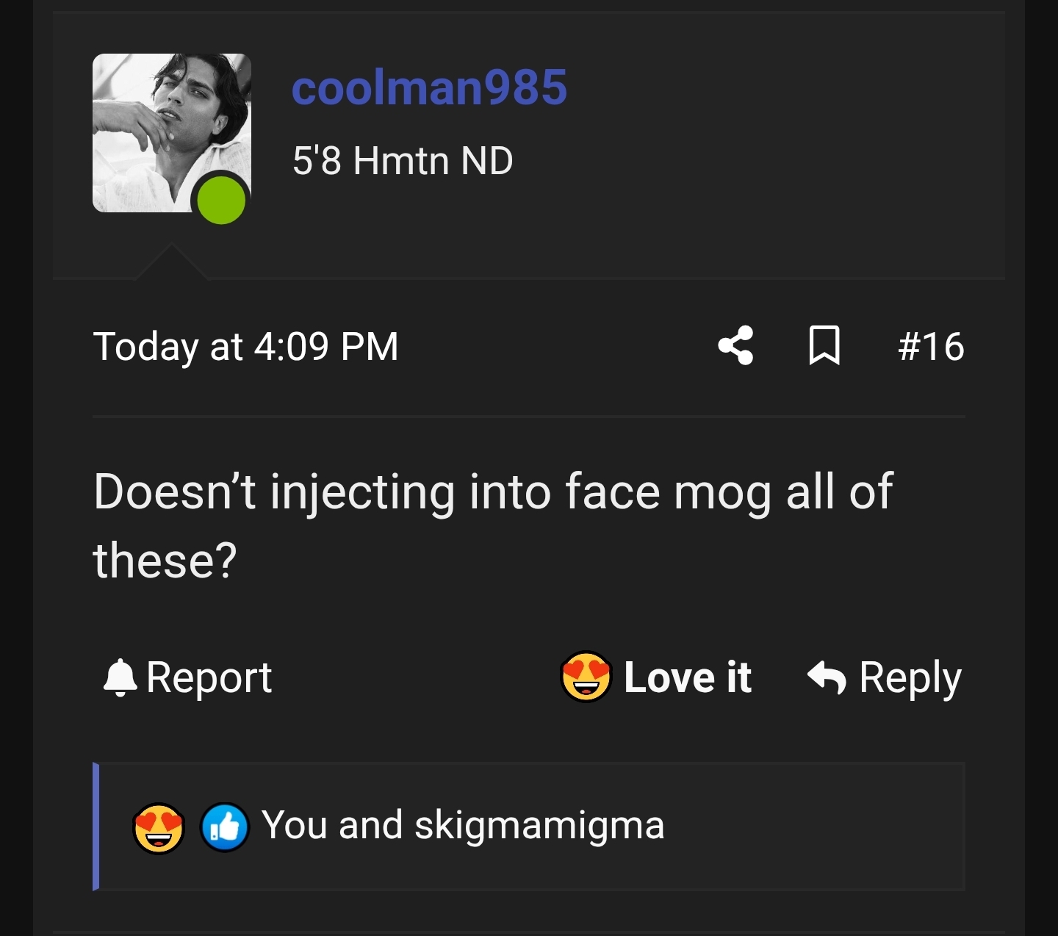Open the #16 post permalink
Screen dimensions: 1058x936
[931, 346]
